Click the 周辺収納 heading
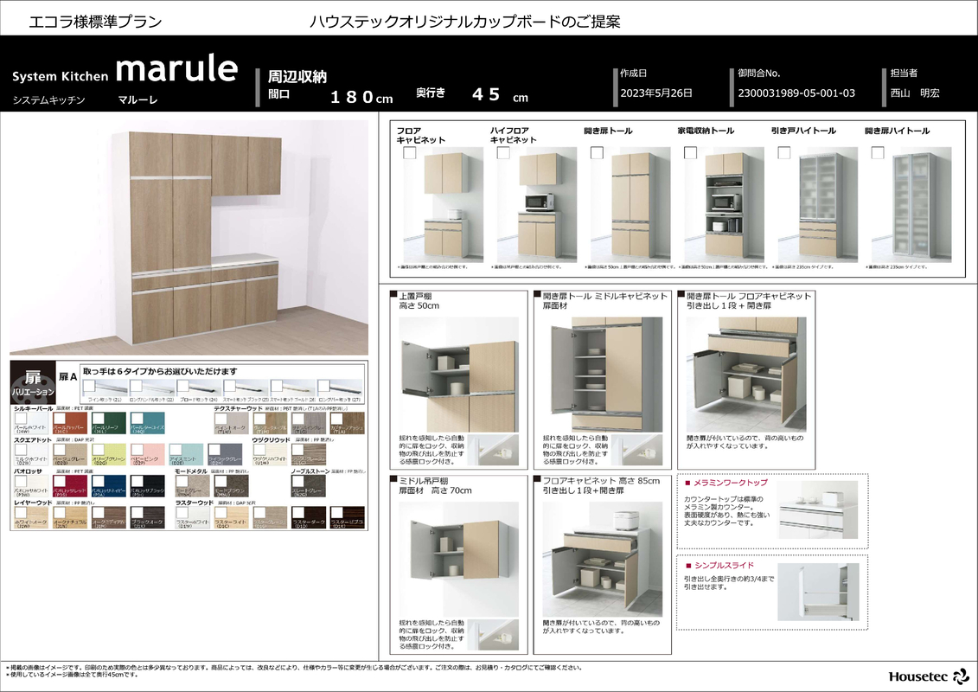The image size is (978, 692). coord(297,76)
